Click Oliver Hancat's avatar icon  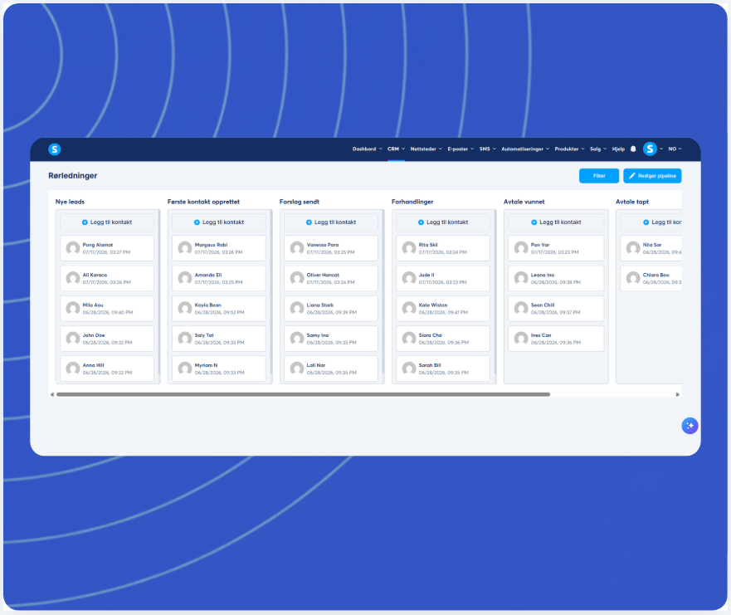coord(297,278)
